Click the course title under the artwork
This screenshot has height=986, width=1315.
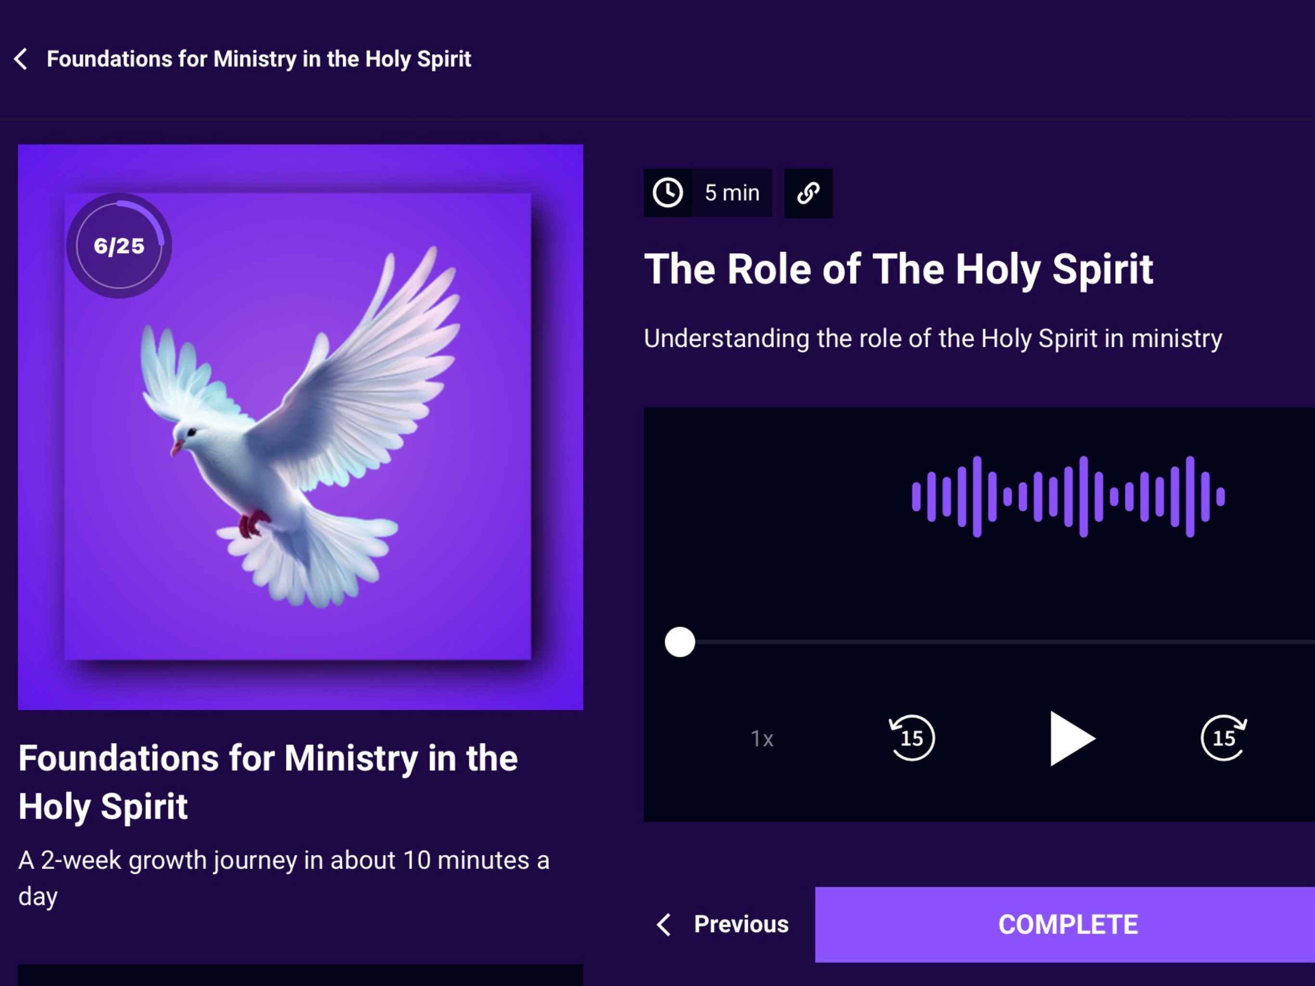268,782
